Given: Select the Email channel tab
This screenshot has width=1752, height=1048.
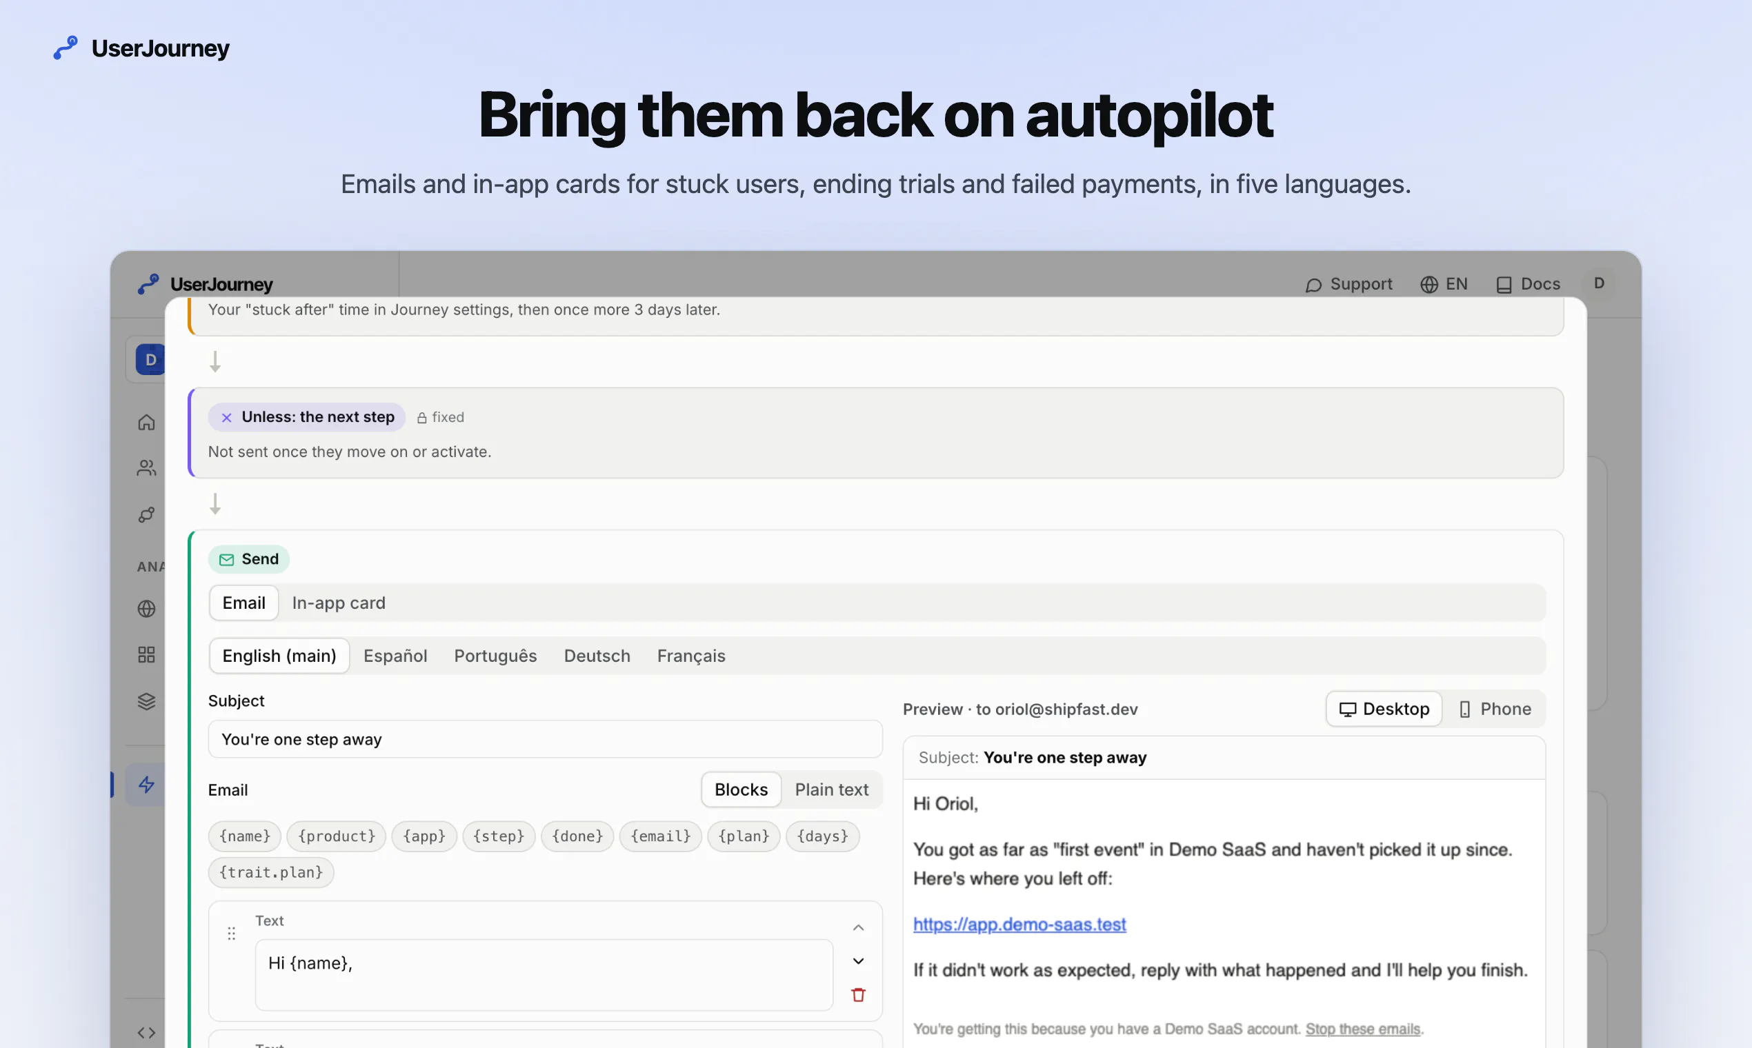Looking at the screenshot, I should pos(243,603).
